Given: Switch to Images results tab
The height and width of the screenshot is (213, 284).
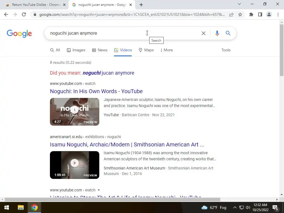Looking at the screenshot, I should [76, 50].
